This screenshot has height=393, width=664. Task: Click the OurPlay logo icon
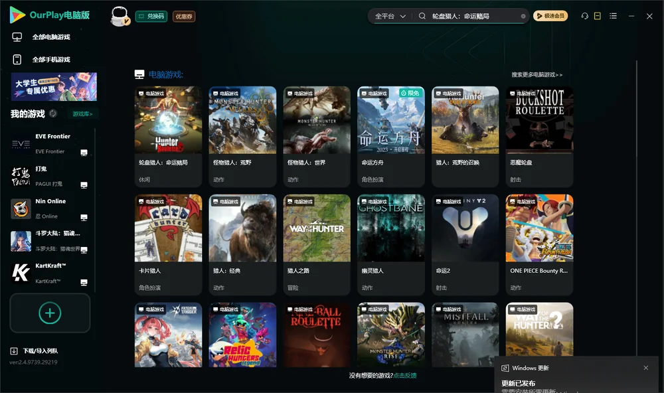pos(17,15)
